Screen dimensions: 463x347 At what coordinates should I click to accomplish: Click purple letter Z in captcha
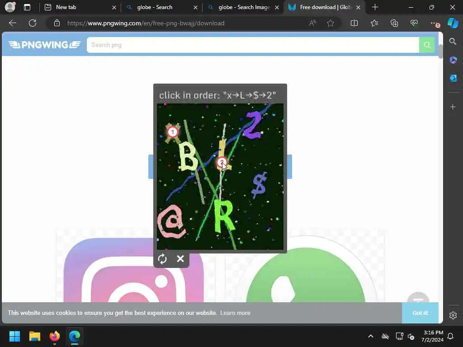pyautogui.click(x=253, y=125)
